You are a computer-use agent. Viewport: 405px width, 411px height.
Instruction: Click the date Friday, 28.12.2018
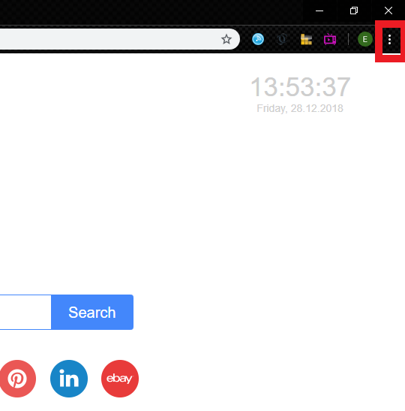300,108
